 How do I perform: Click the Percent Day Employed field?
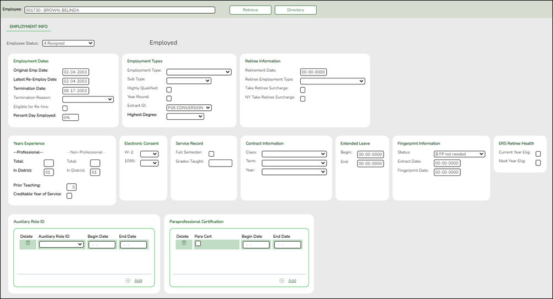tap(71, 118)
